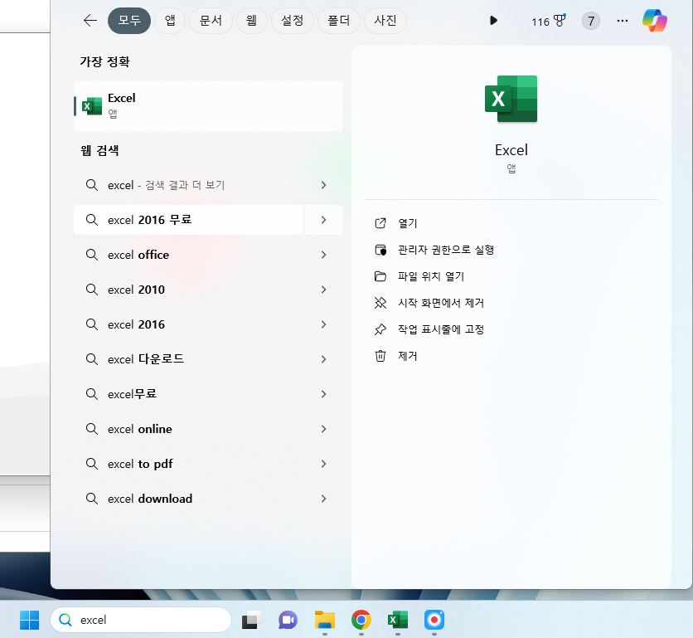This screenshot has width=693, height=638.
Task: Click the shield icon for 관리자 권한으로 실행
Action: pos(380,250)
